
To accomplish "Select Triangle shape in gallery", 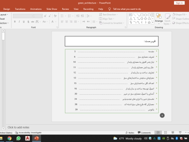I will pos(131,19).
